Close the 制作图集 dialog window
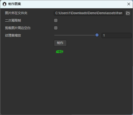 coord(129,4)
